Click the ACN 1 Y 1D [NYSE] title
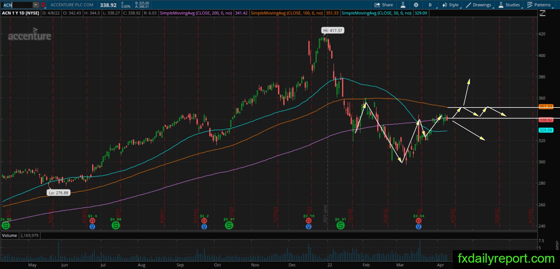Viewport: 560px width, 269px height. click(x=20, y=13)
